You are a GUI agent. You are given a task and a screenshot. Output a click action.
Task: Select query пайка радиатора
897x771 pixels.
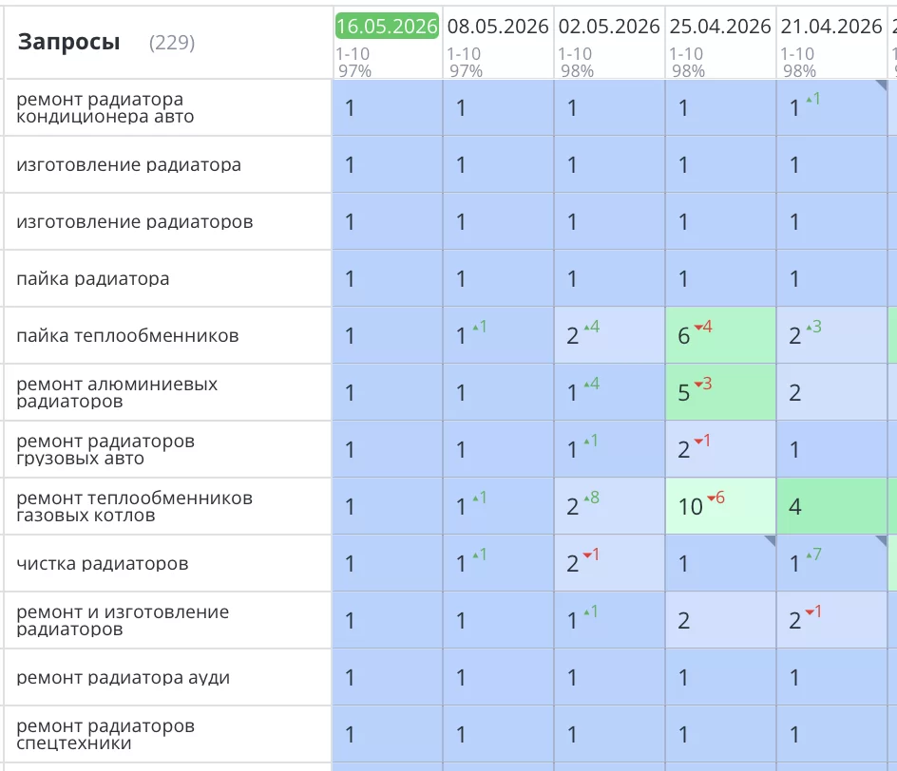[x=93, y=279]
